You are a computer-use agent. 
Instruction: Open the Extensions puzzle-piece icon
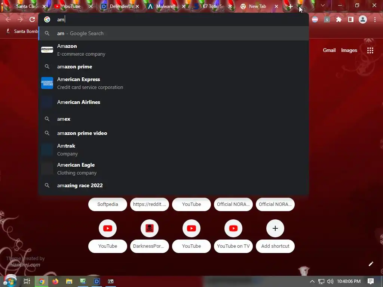coord(339,19)
